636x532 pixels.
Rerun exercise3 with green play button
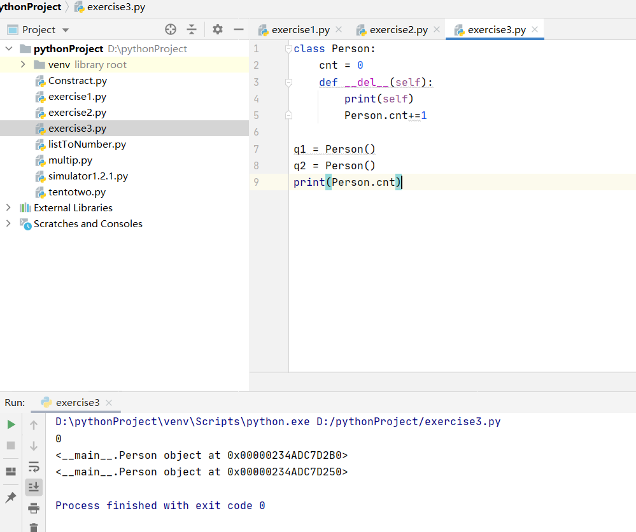tap(11, 424)
